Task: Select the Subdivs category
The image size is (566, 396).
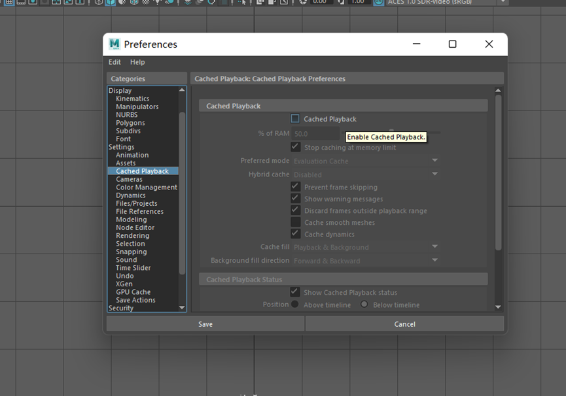Action: coord(128,131)
